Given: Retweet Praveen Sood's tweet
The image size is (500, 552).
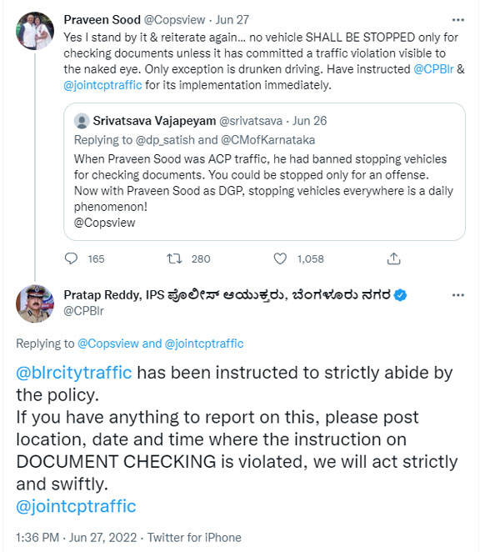Looking at the screenshot, I should click(x=175, y=258).
